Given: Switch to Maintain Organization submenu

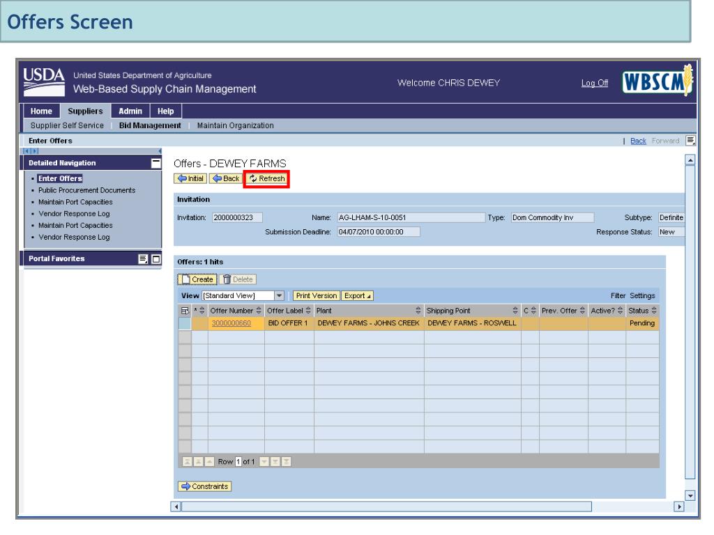Looking at the screenshot, I should (235, 125).
